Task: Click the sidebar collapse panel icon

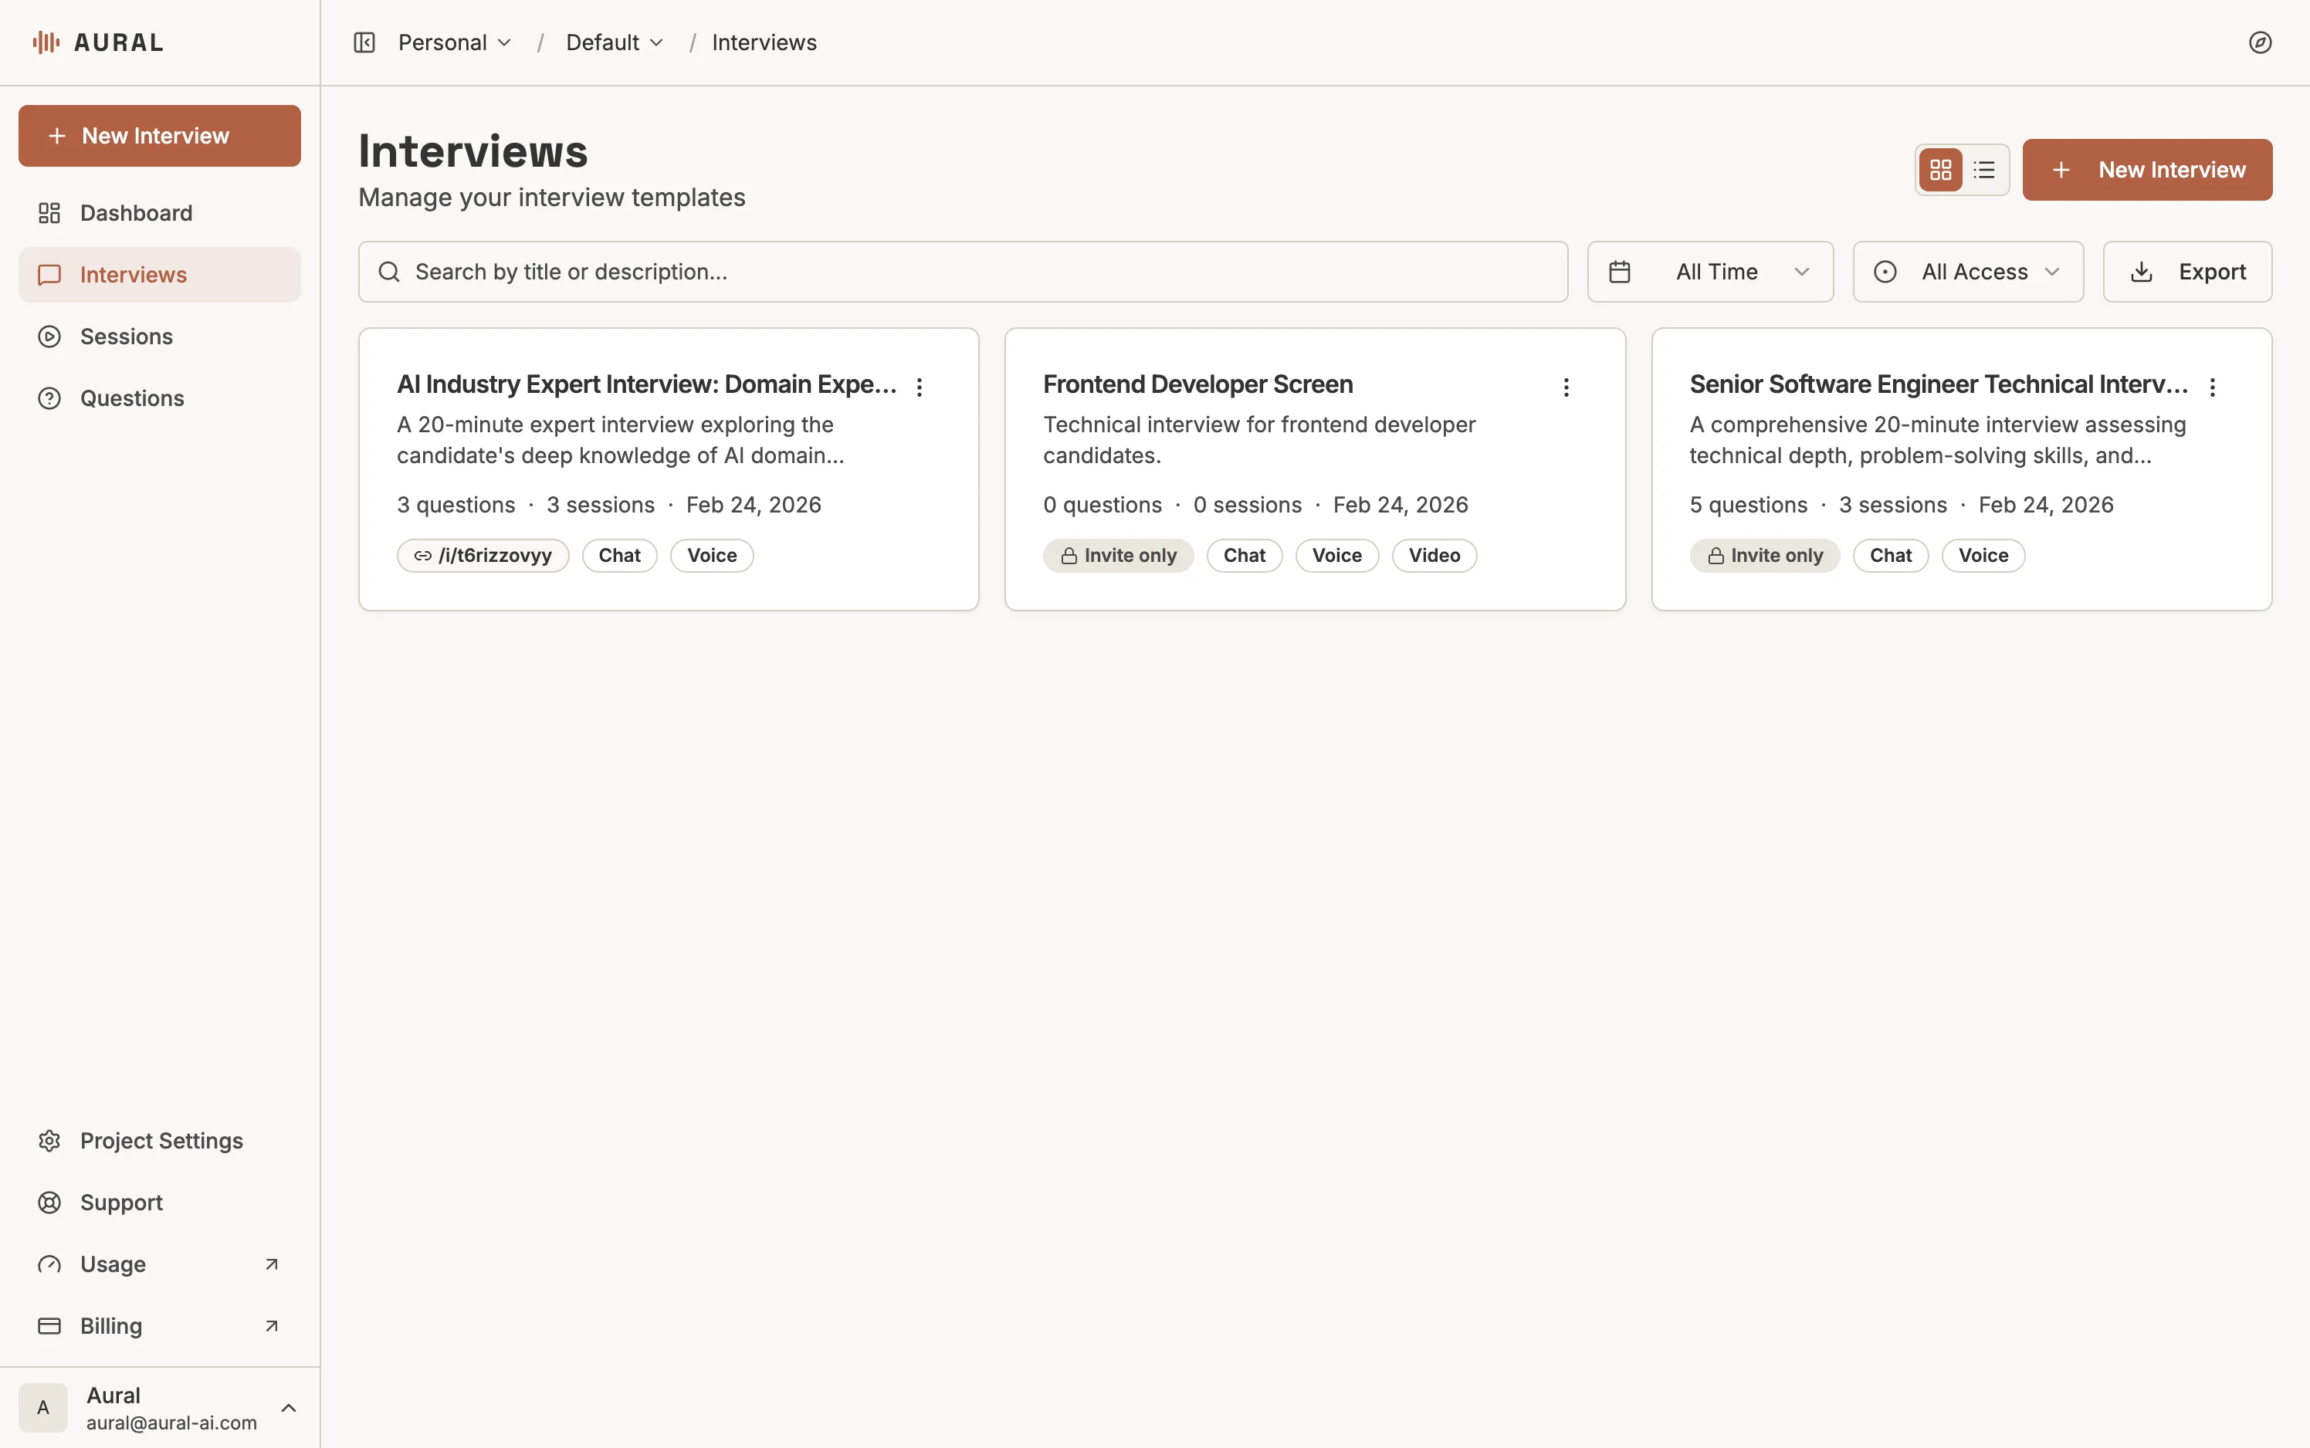Action: coord(364,42)
